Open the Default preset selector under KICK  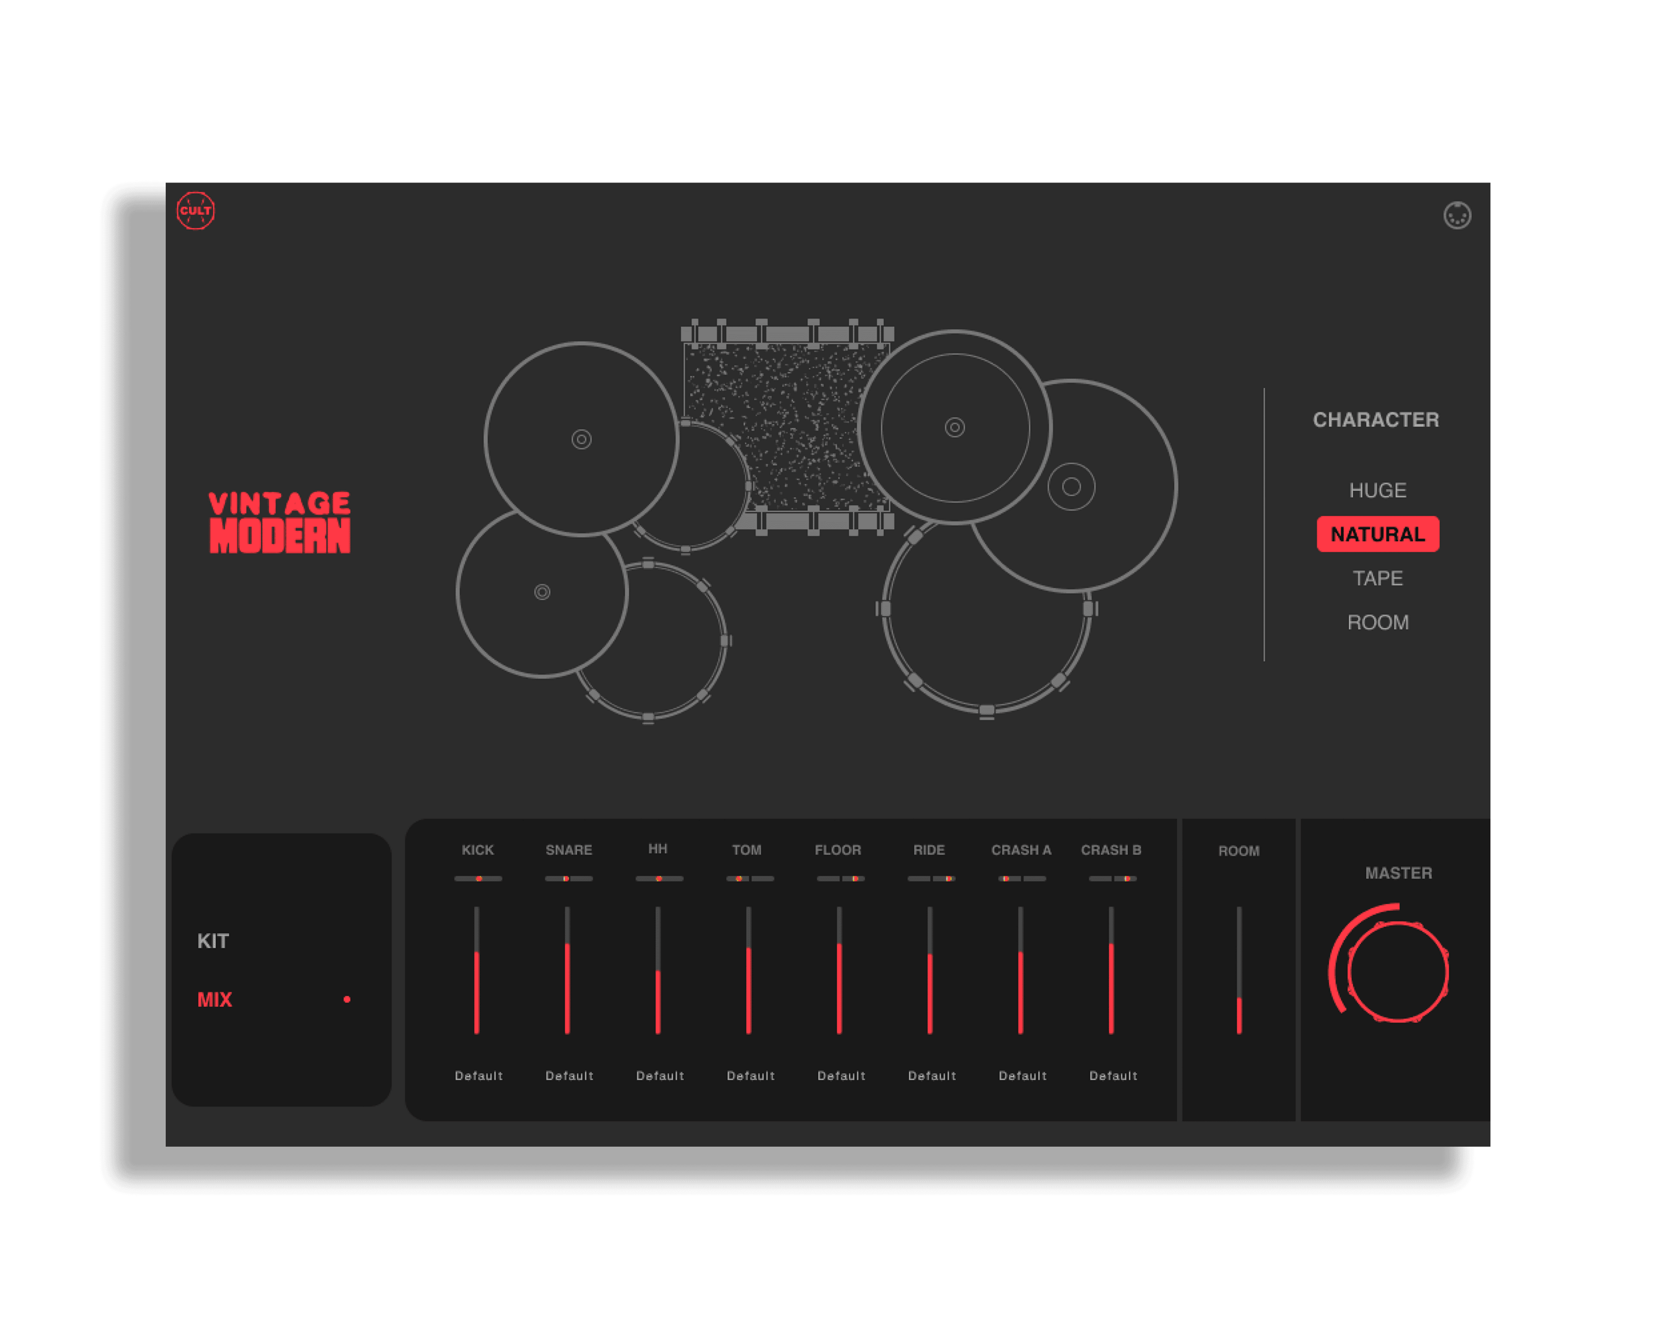[x=478, y=1076]
